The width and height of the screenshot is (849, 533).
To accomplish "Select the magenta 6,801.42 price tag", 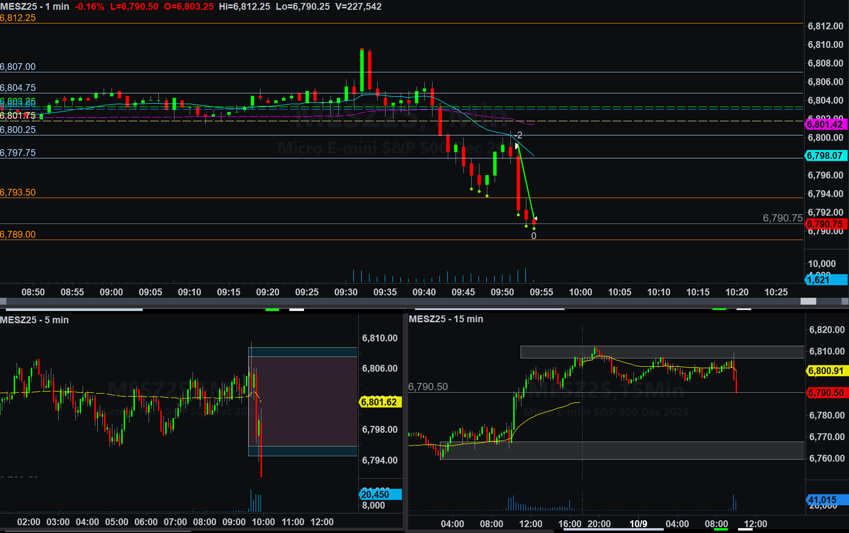I will pyautogui.click(x=825, y=125).
